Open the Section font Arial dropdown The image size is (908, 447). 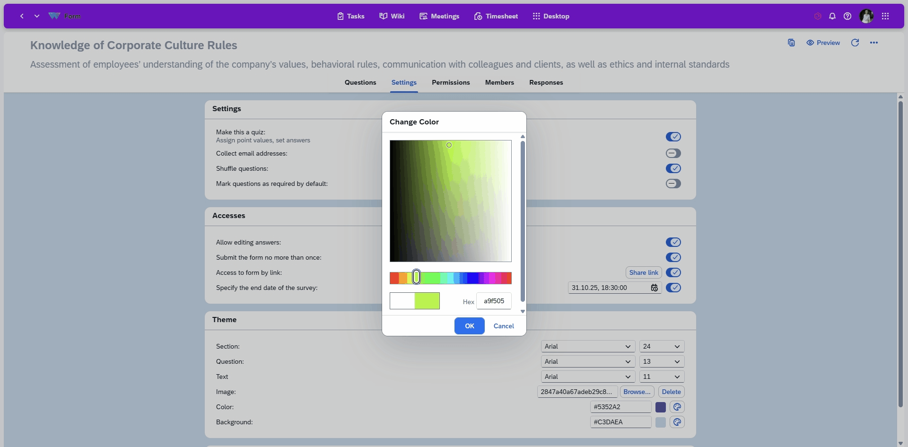click(587, 346)
